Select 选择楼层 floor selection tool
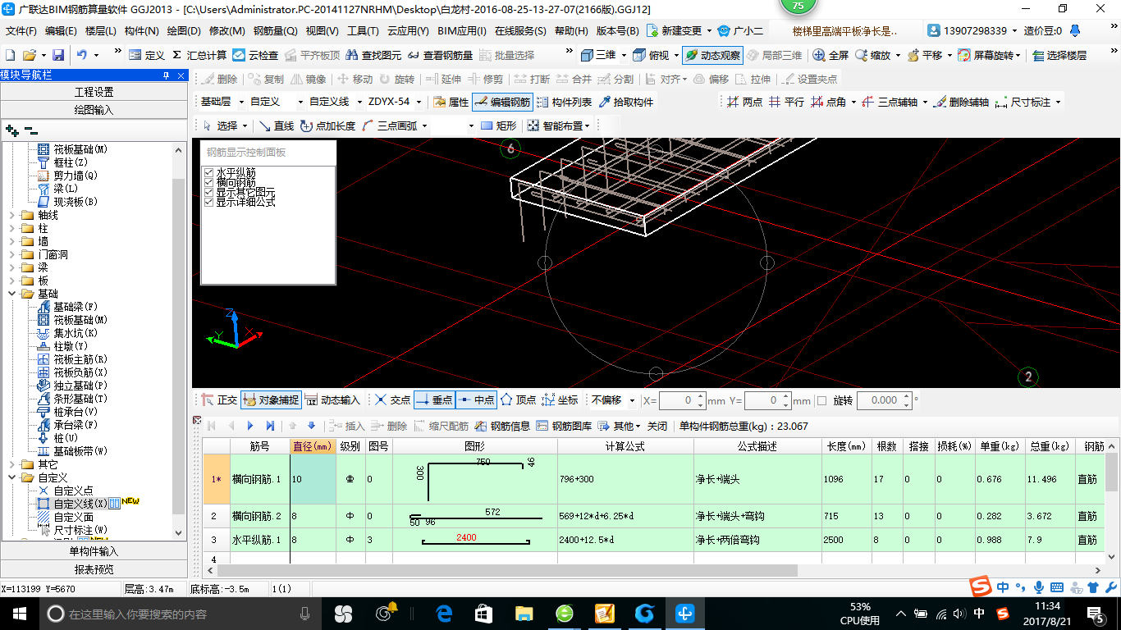Image resolution: width=1121 pixels, height=630 pixels. pos(1059,55)
